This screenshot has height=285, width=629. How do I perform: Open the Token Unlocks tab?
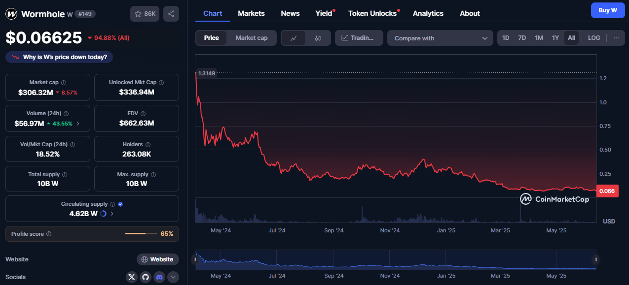tap(372, 13)
